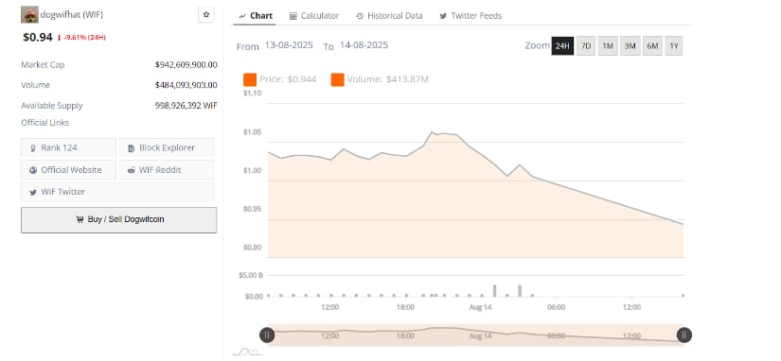Viewport: 781px width, 361px height.
Task: Toggle the Volume series legend swatch
Action: pyautogui.click(x=337, y=79)
